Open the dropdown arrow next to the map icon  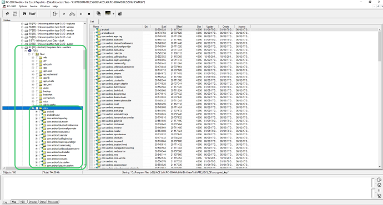113,14
